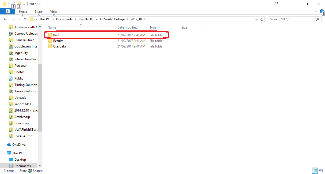Click Properties quick access toolbar icon
Screen dimensions: 325x174
[13, 4]
